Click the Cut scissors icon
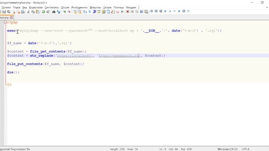Viewport: 269px width, 151px height. coord(29,12)
